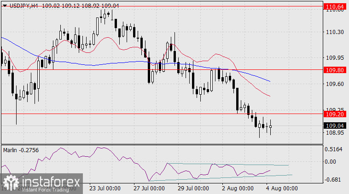This screenshot has width=349, height=194.
Task: Select the red 110.64 price level tag
Action: [335, 7]
